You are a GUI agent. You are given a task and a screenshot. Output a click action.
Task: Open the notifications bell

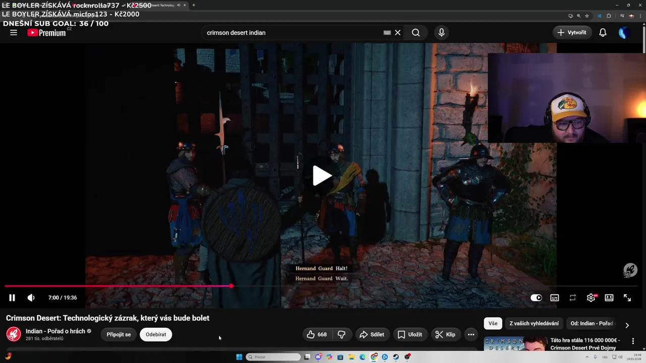(x=603, y=33)
